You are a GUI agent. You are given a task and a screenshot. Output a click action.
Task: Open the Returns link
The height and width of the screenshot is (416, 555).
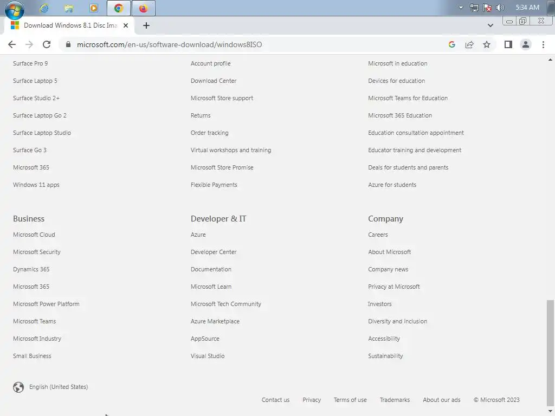[x=201, y=116]
